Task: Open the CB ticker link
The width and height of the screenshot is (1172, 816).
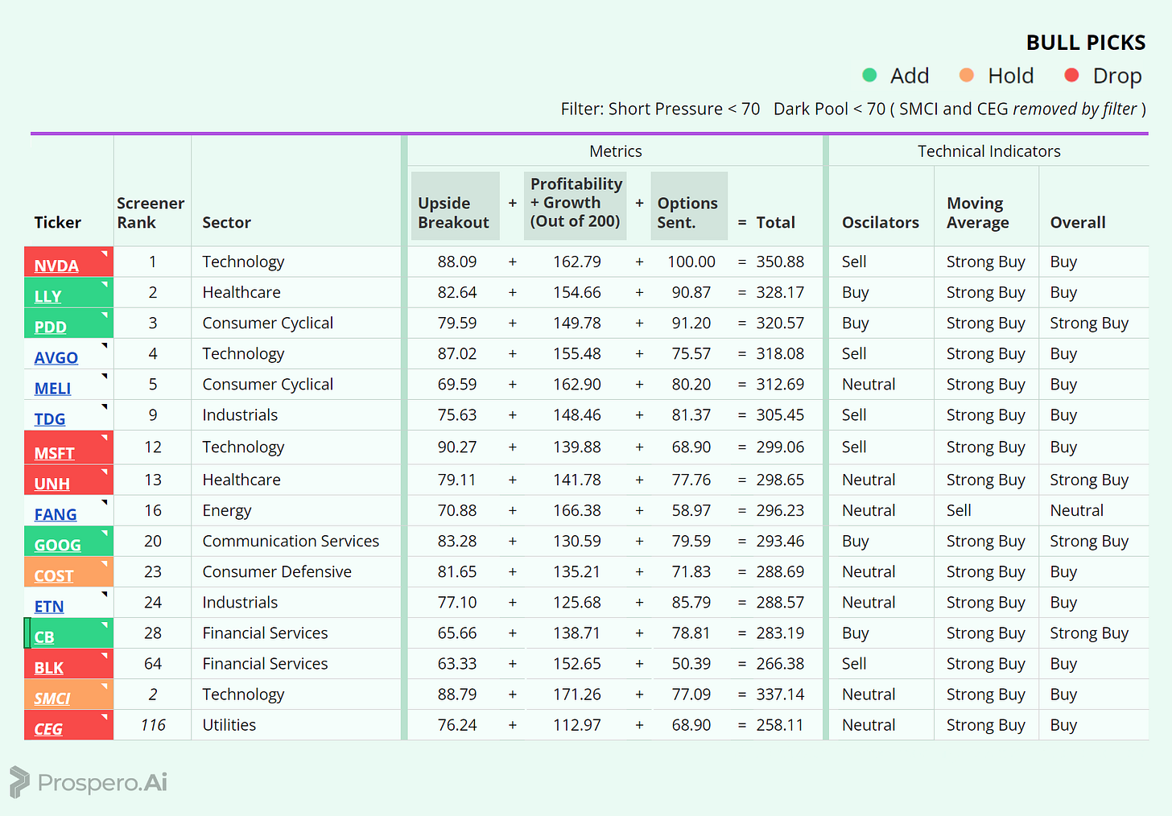Action: pyautogui.click(x=44, y=637)
